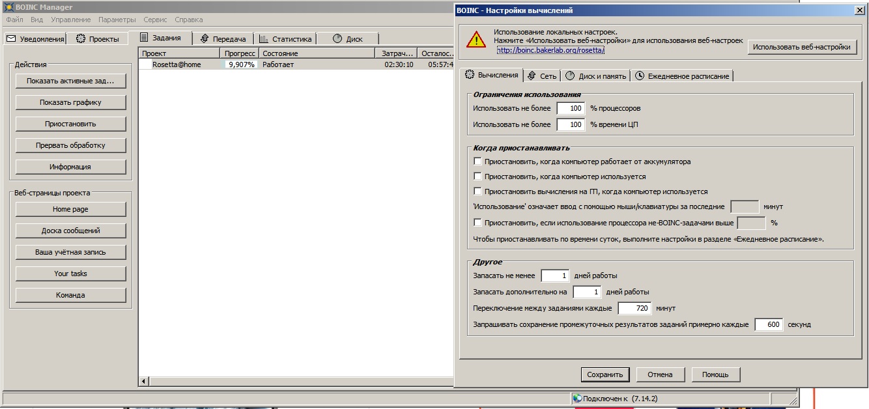Enable suspend on high non-BOINC CPU usage
The image size is (869, 409).
click(478, 223)
